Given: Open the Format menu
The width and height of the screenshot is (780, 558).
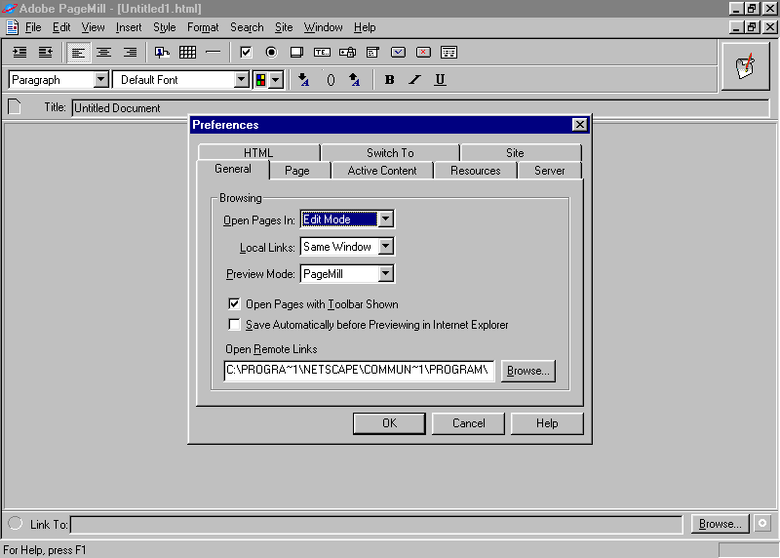Looking at the screenshot, I should 203,27.
